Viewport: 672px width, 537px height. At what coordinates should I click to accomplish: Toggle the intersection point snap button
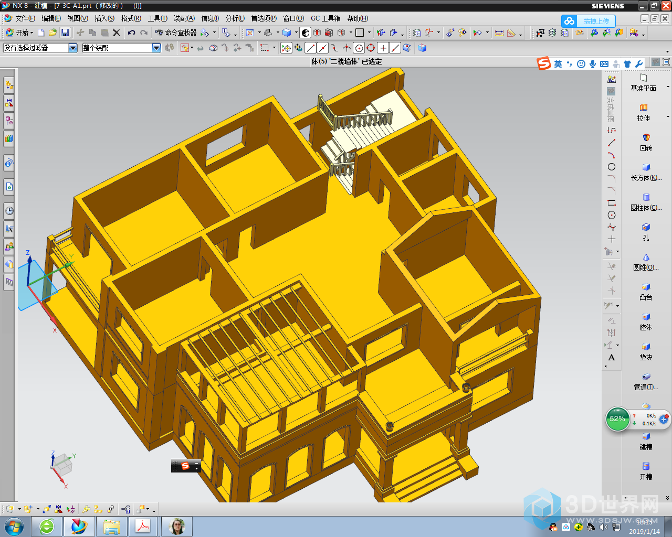click(x=347, y=48)
